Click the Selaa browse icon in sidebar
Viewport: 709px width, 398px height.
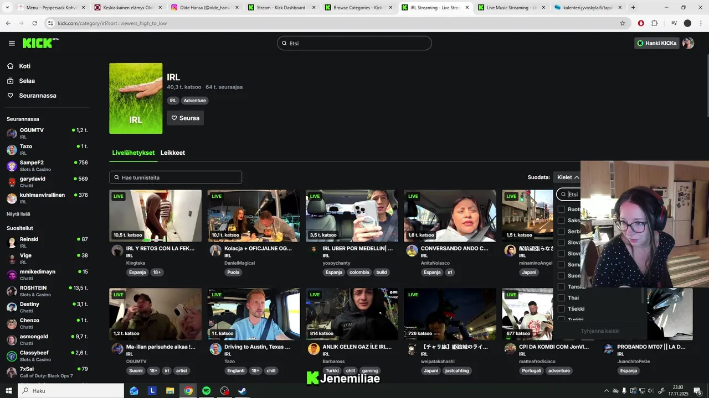coord(10,81)
